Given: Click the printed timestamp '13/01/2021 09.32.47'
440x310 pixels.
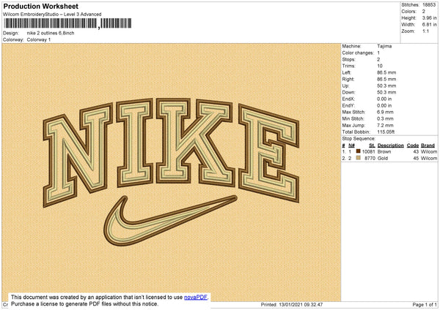Looking at the screenshot, I should tap(301, 304).
